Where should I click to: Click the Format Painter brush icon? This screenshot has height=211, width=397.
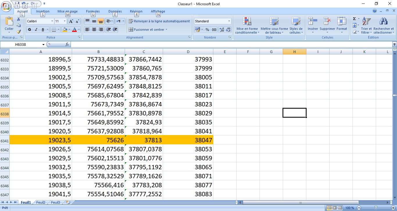point(19,32)
